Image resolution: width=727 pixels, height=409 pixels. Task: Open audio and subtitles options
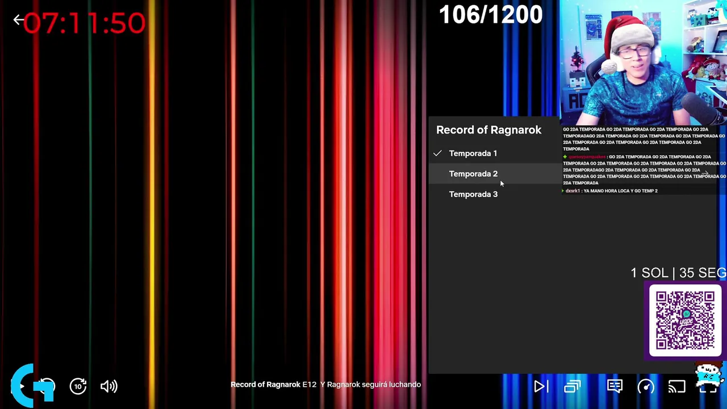(615, 387)
